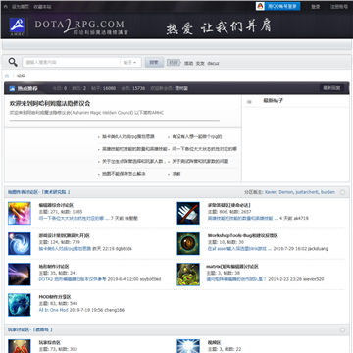Viewport: 353px width, 353px height.
Task: Click the 设为首页 link
Action: 21,7
